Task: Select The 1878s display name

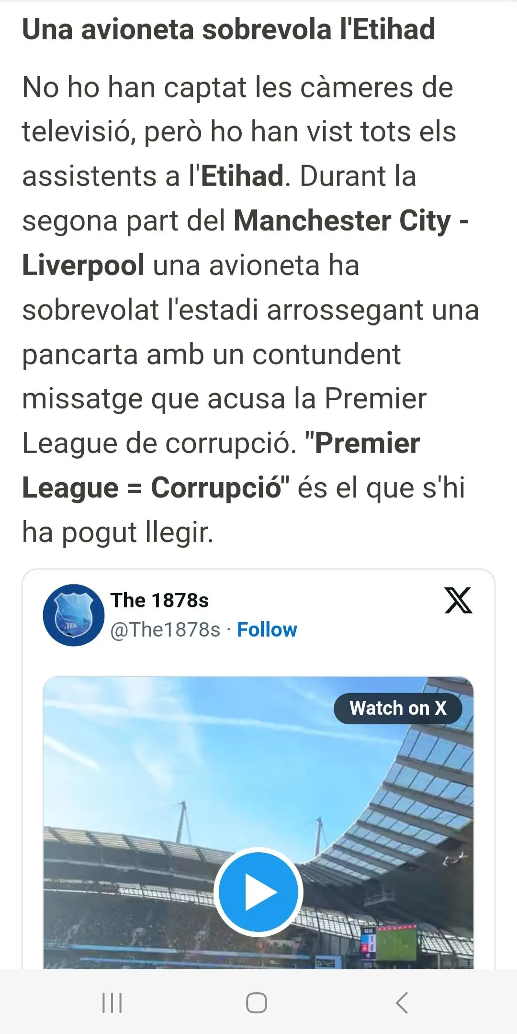Action: click(x=160, y=600)
